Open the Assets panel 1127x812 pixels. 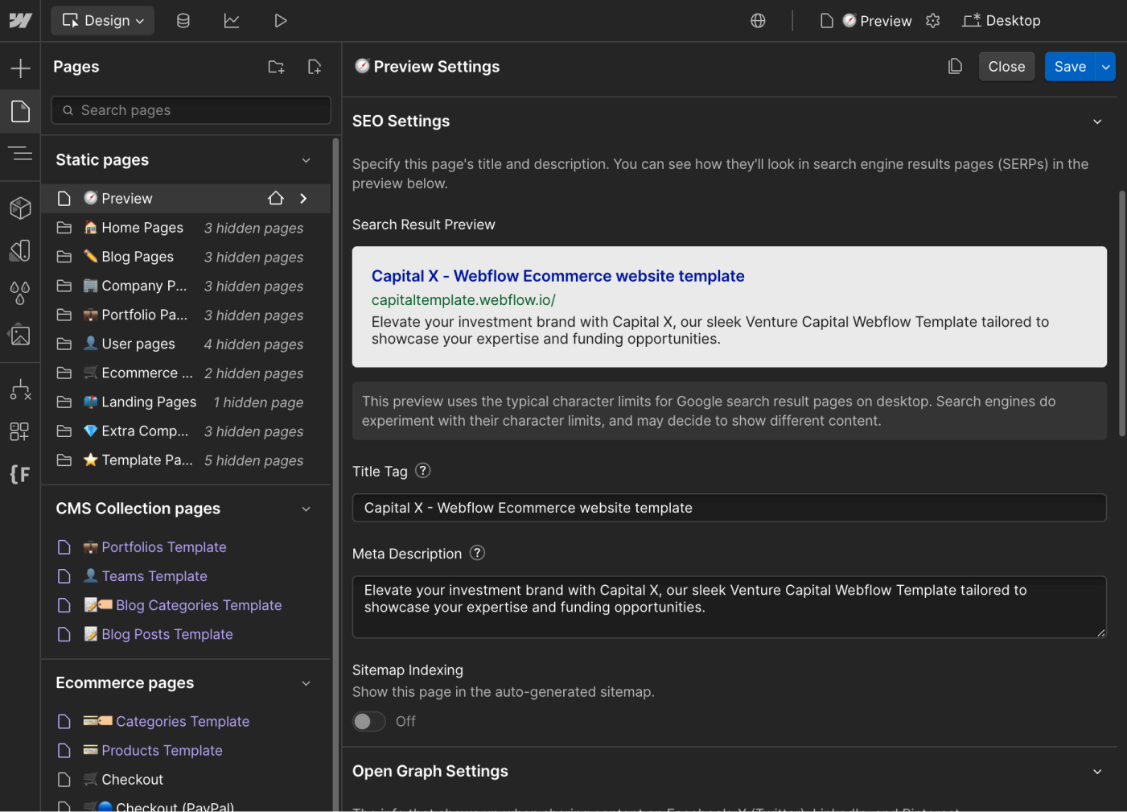click(x=20, y=336)
